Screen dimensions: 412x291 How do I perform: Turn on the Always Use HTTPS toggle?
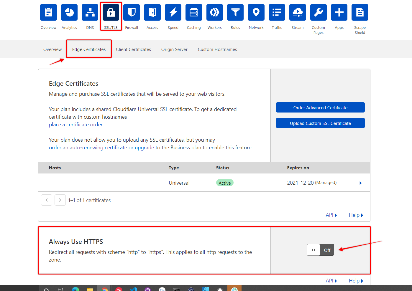click(x=320, y=250)
